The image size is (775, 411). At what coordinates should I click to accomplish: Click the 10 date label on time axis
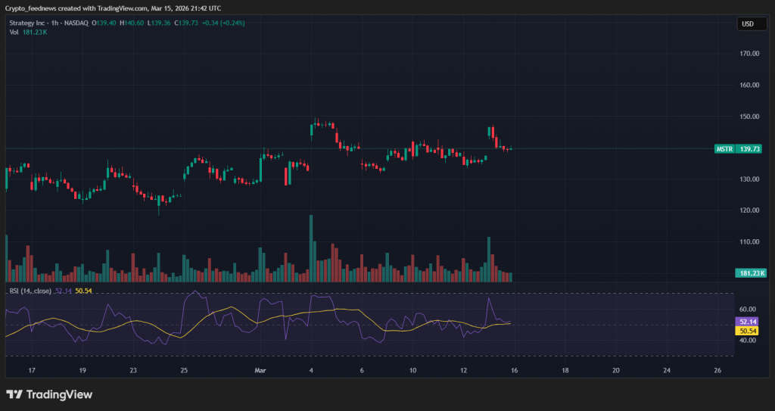tap(412, 370)
